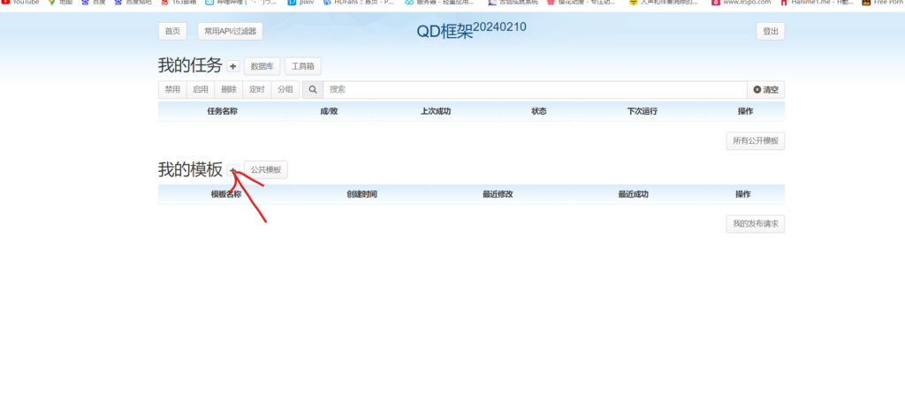The width and height of the screenshot is (905, 420).
Task: Click the 我的任务 heading
Action: click(x=190, y=65)
